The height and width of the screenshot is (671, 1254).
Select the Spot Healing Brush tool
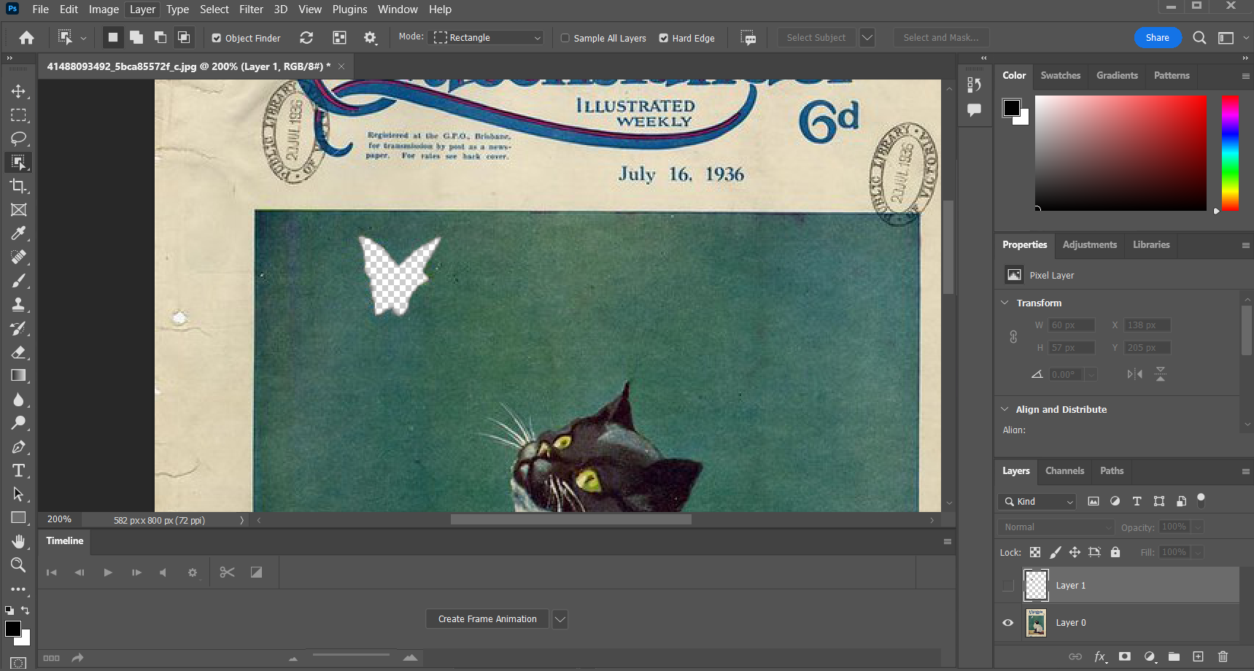point(18,257)
